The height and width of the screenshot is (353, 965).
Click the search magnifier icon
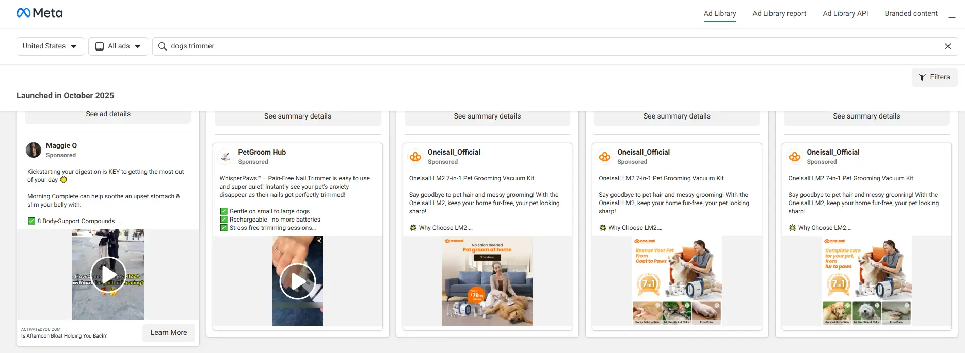coord(162,46)
